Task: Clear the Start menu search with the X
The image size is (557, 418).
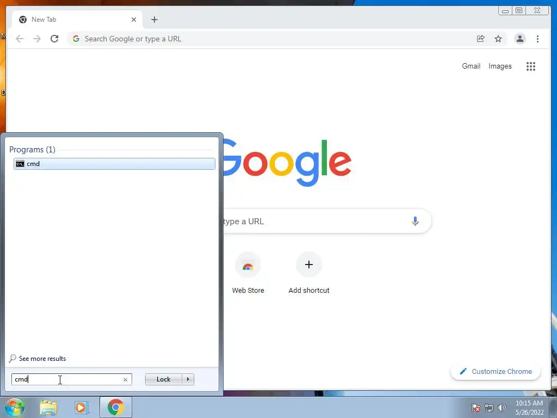Action: click(x=126, y=379)
